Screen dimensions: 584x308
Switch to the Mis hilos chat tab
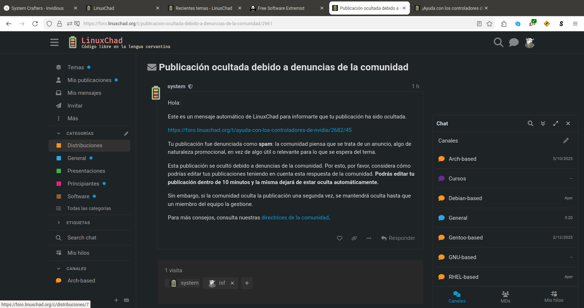coord(554,297)
